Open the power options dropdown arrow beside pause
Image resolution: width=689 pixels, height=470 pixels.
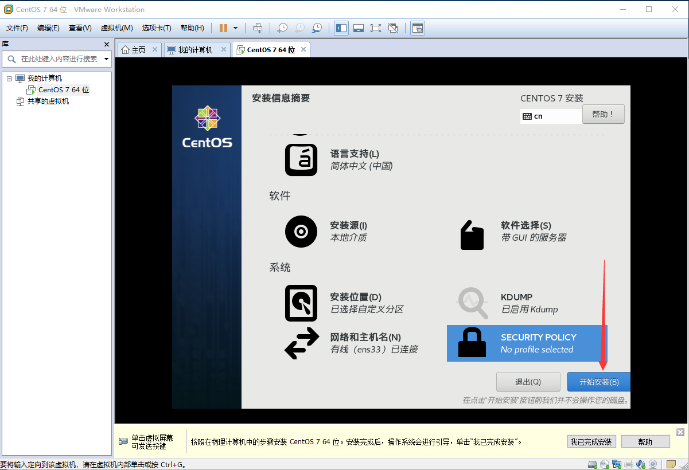pyautogui.click(x=235, y=28)
